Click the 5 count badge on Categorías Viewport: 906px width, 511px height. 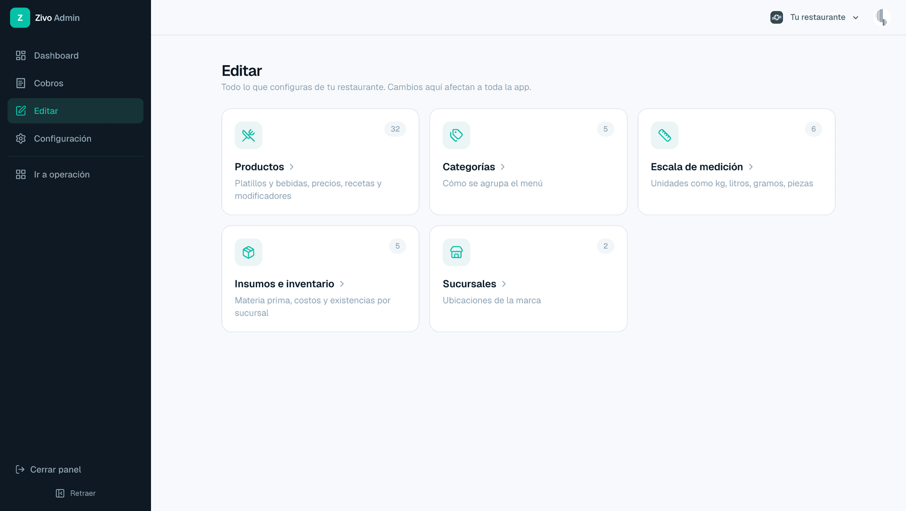(605, 129)
